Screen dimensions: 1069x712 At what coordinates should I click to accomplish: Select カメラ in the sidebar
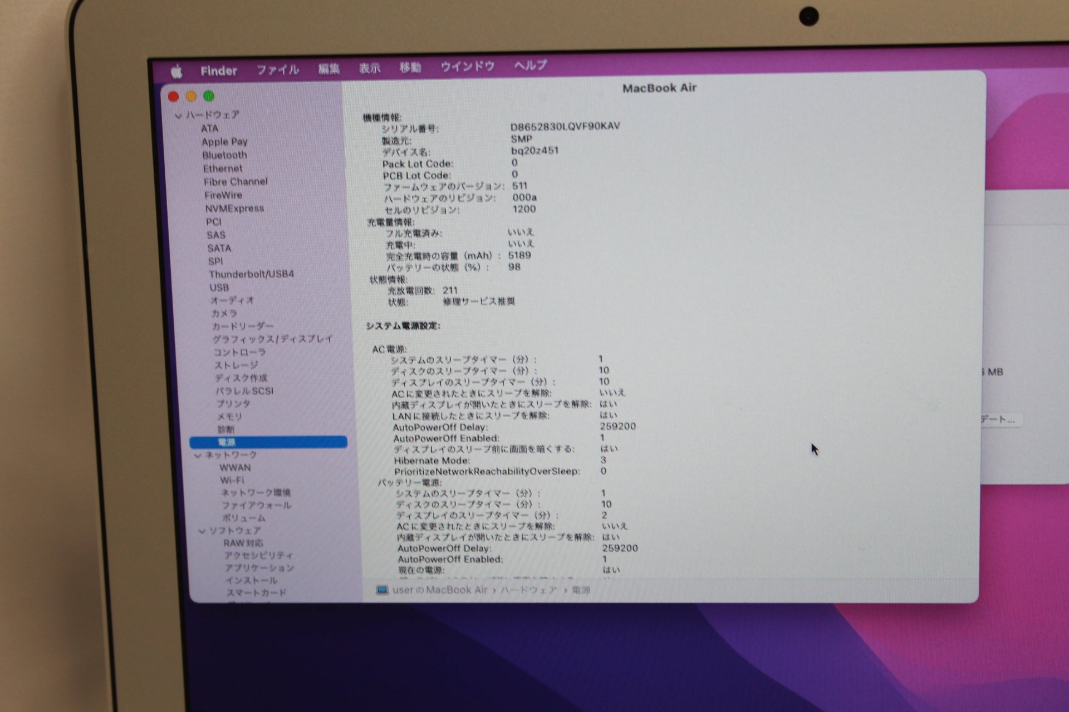click(224, 314)
